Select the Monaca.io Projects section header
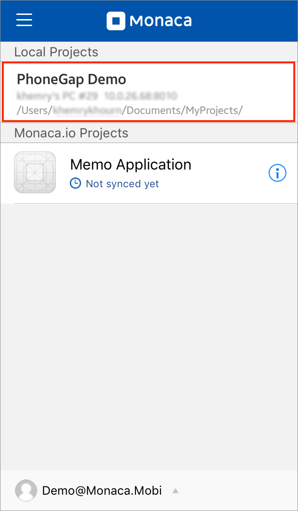The height and width of the screenshot is (511, 298). pos(71,133)
